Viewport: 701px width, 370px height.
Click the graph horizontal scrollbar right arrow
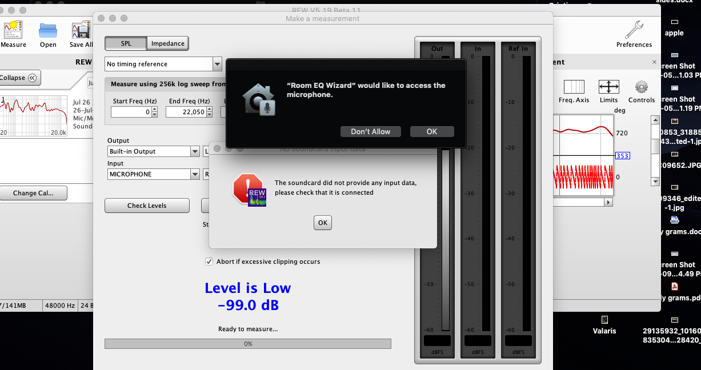pos(609,202)
